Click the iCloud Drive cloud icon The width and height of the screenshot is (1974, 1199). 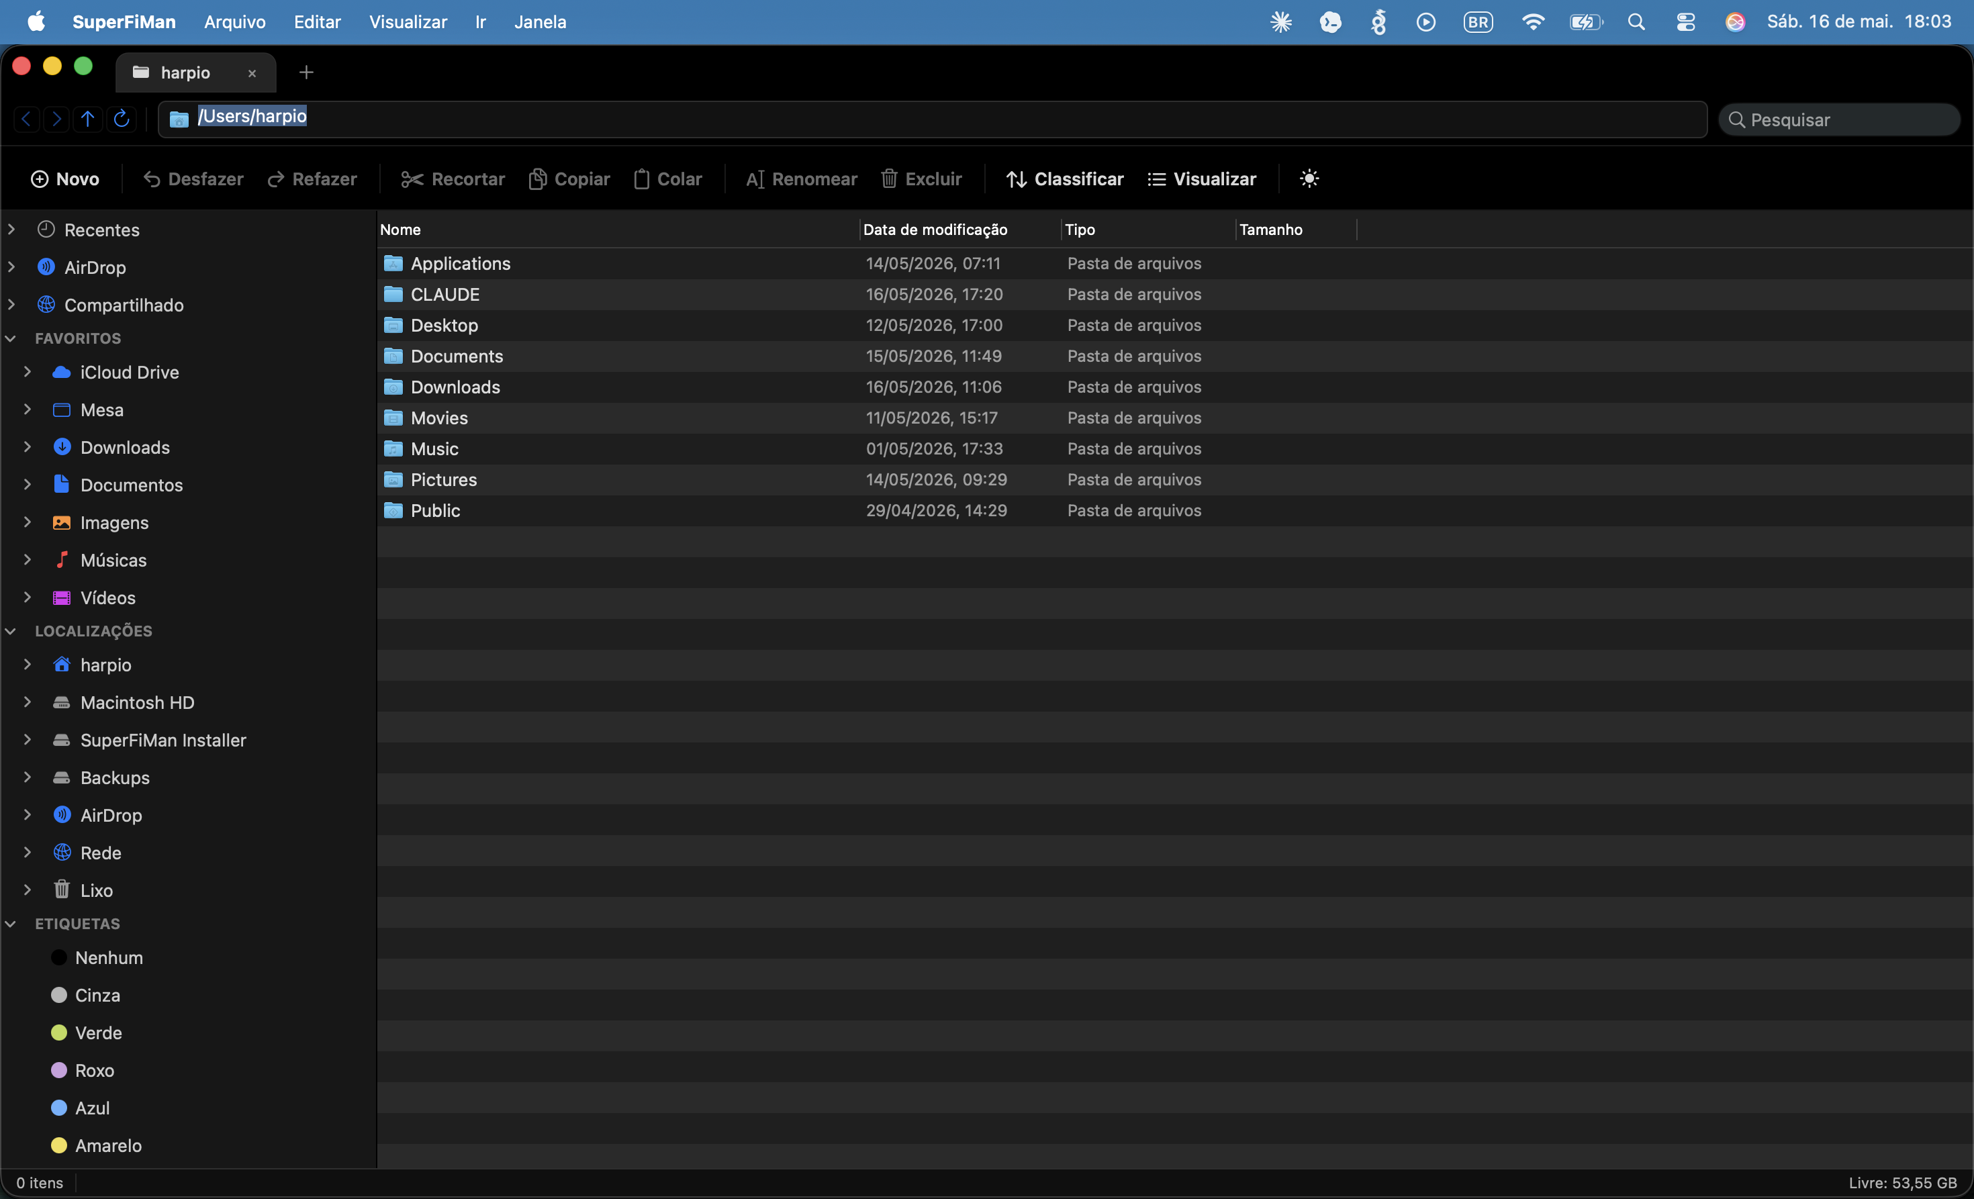[62, 372]
